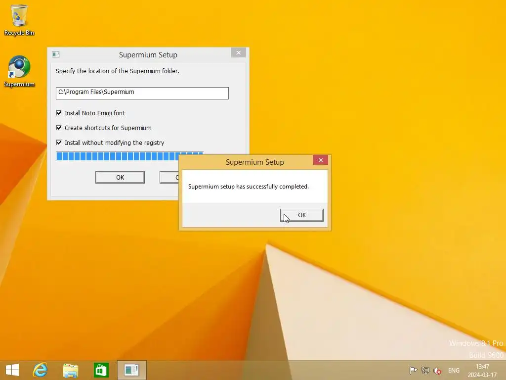506x380 pixels.
Task: Toggle Install without modifying the registry
Action: (59, 142)
